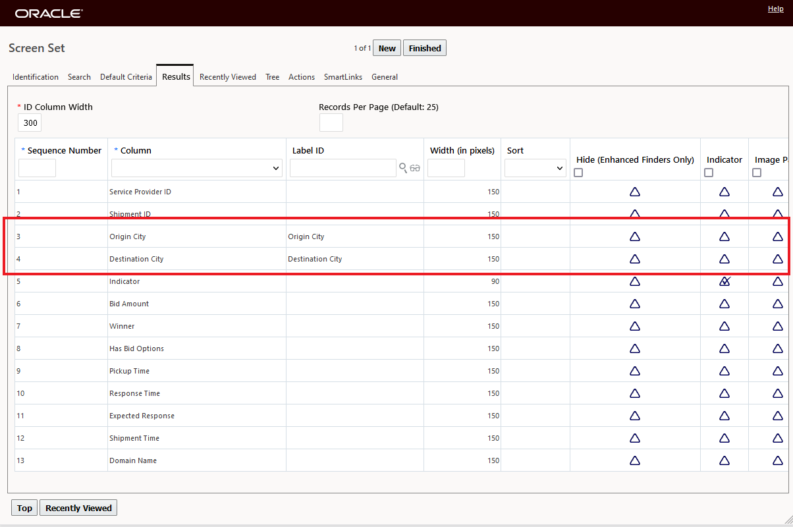Viewport: 793px width, 527px height.
Task: Switch to the SmartLinks tab
Action: pyautogui.click(x=343, y=77)
